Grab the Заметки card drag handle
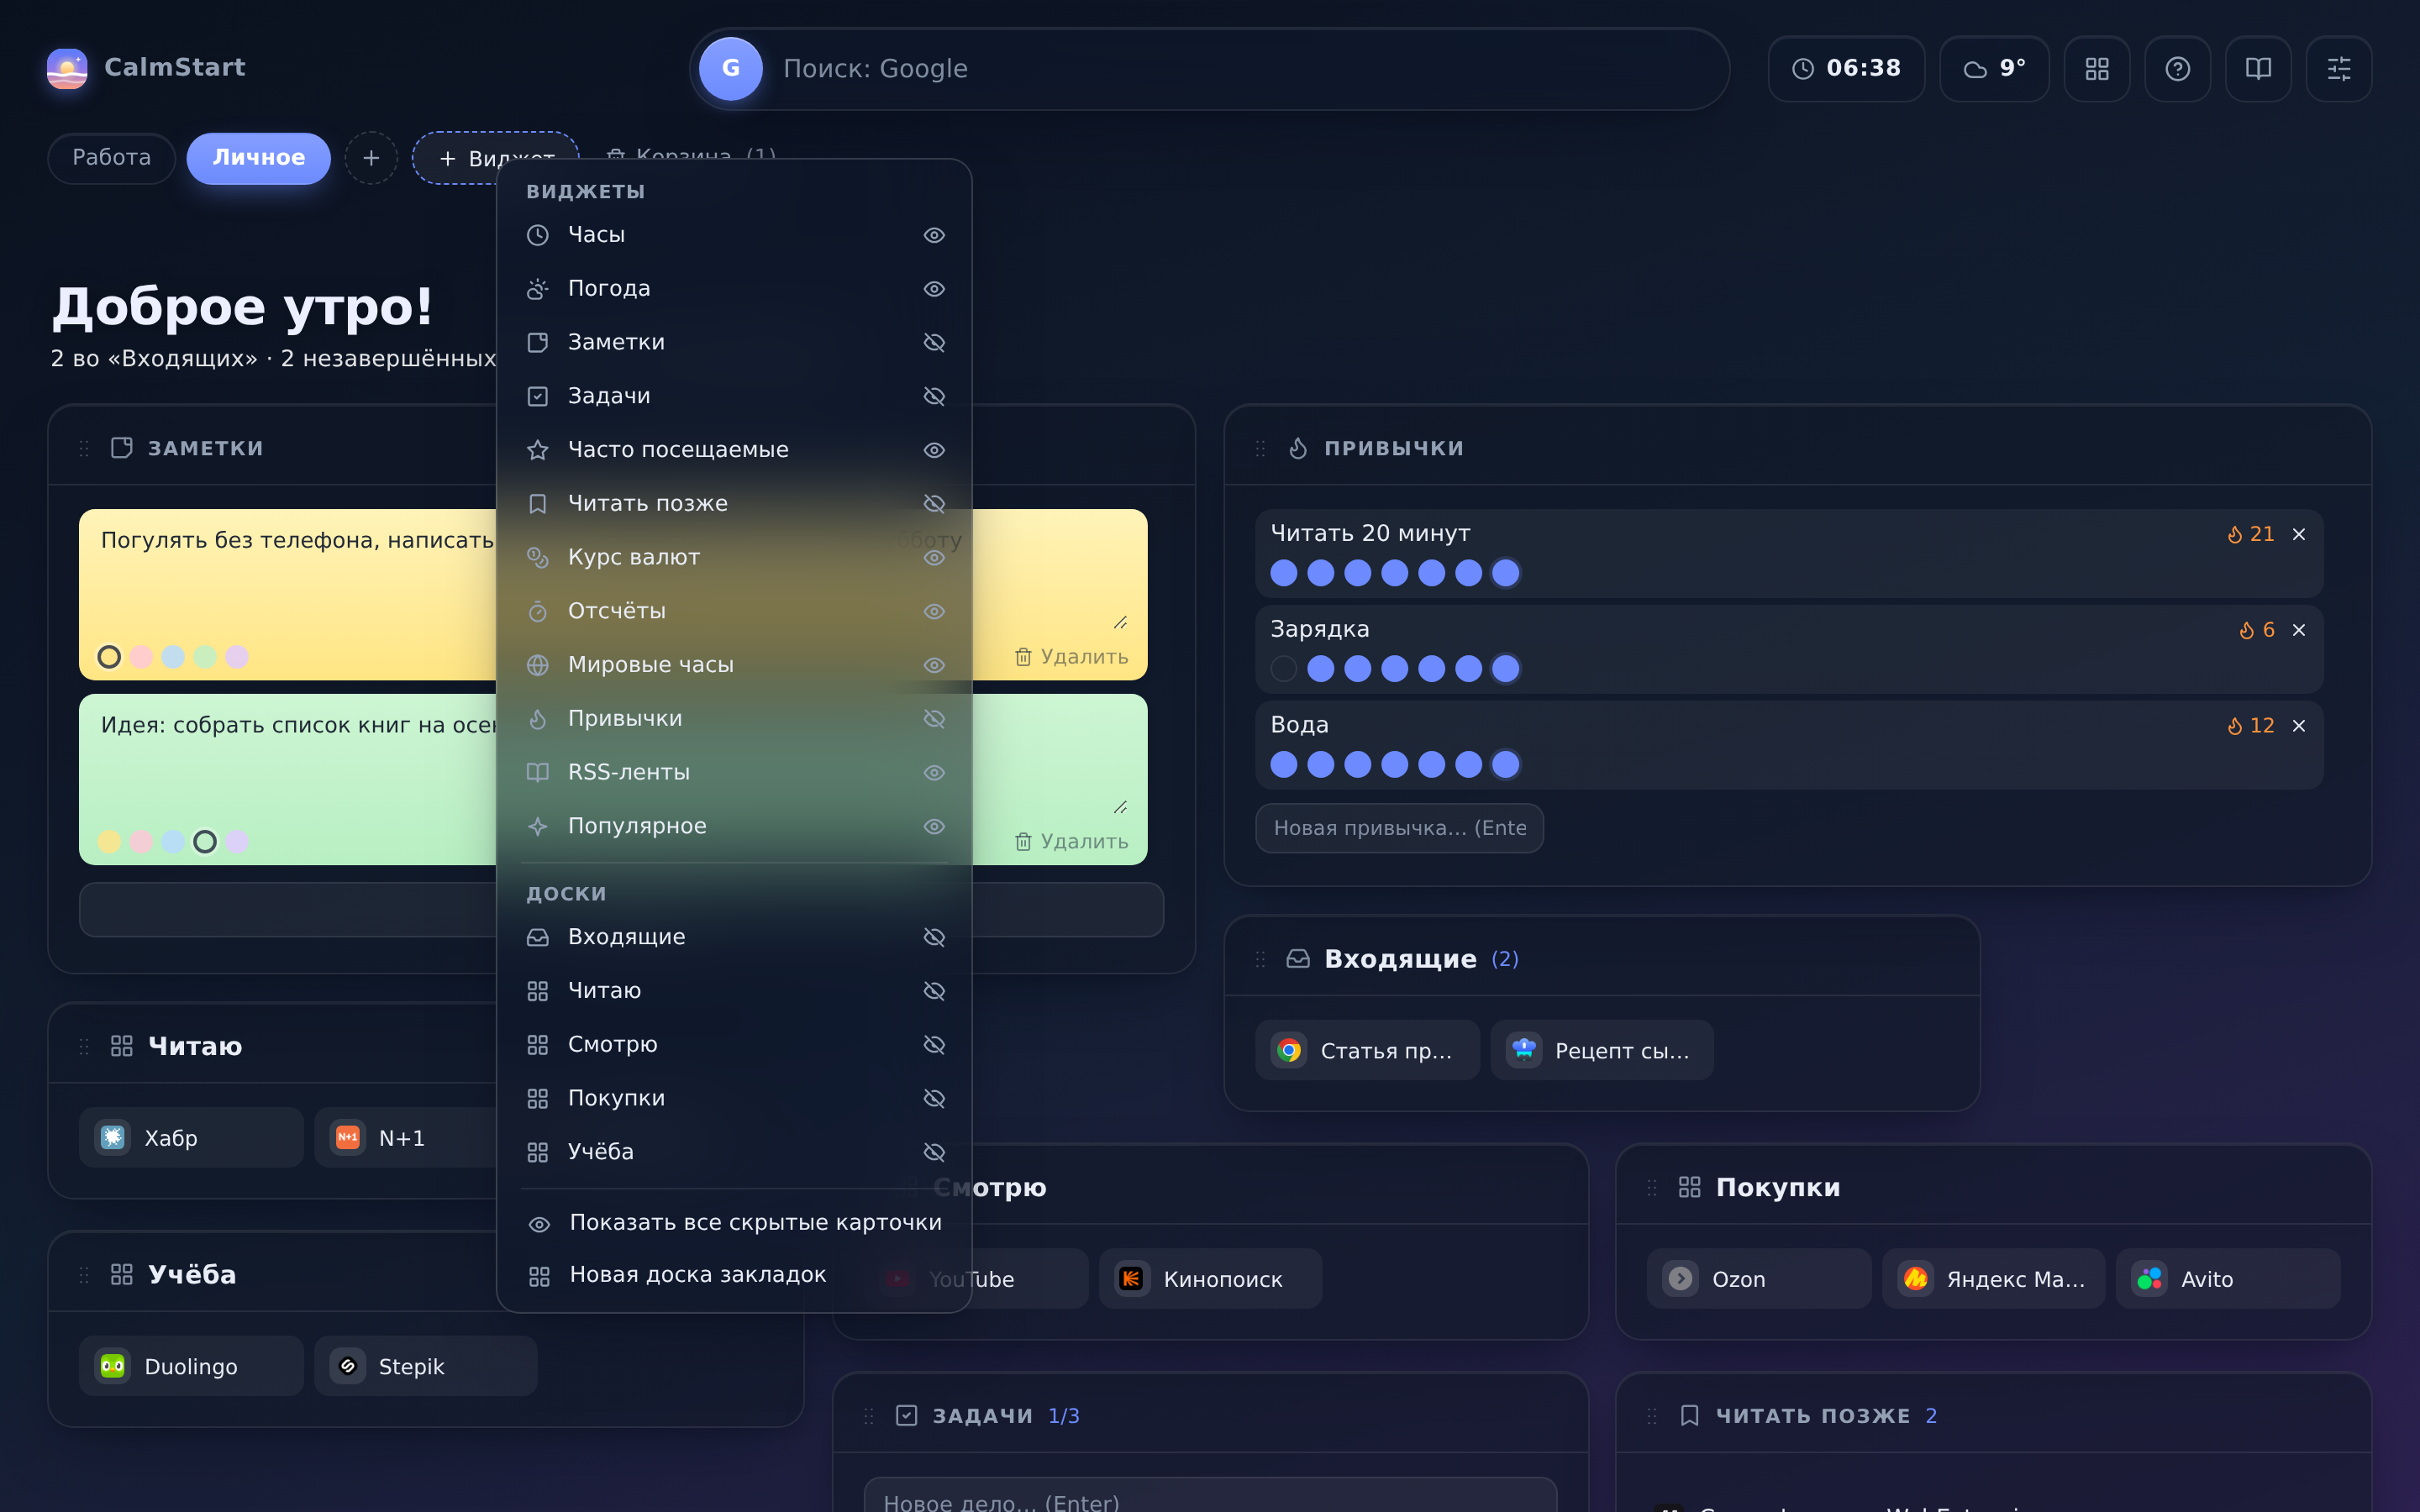 click(84, 448)
